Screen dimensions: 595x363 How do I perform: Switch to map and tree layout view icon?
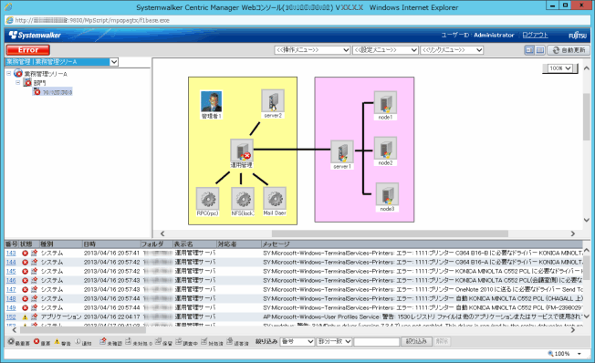(529, 50)
